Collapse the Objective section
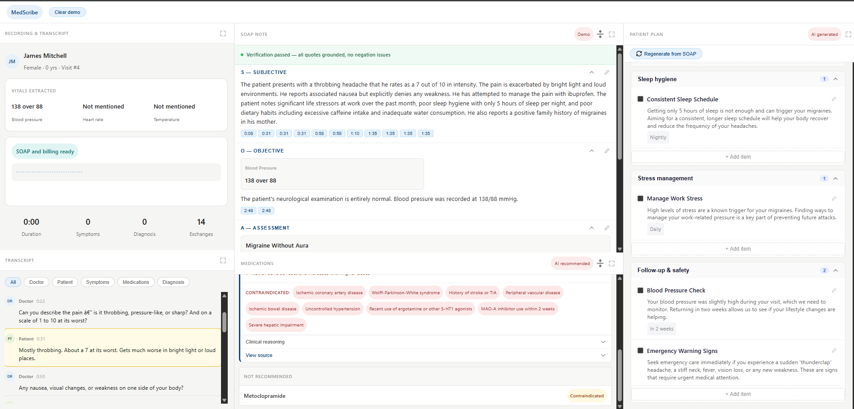This screenshot has height=409, width=854. pyautogui.click(x=592, y=151)
